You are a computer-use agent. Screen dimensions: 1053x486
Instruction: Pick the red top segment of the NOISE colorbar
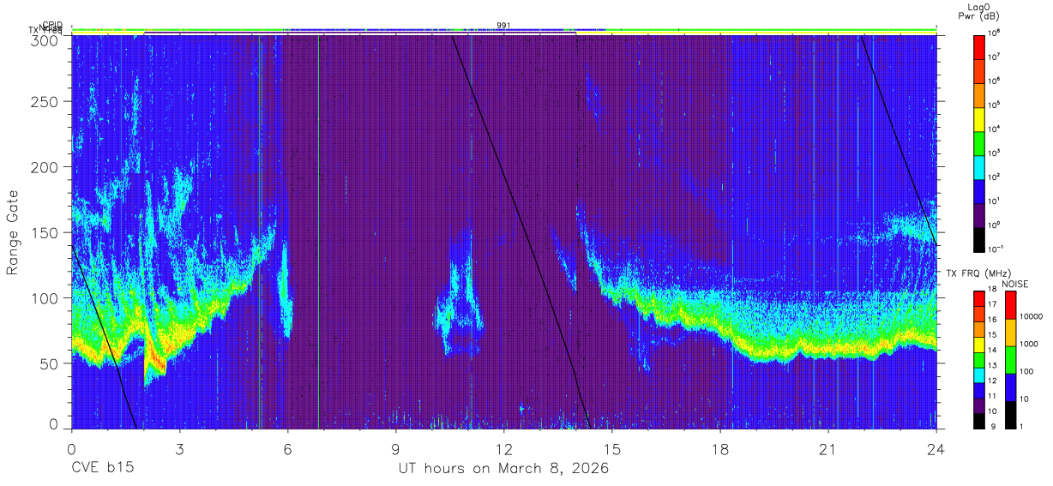[x=1010, y=305]
